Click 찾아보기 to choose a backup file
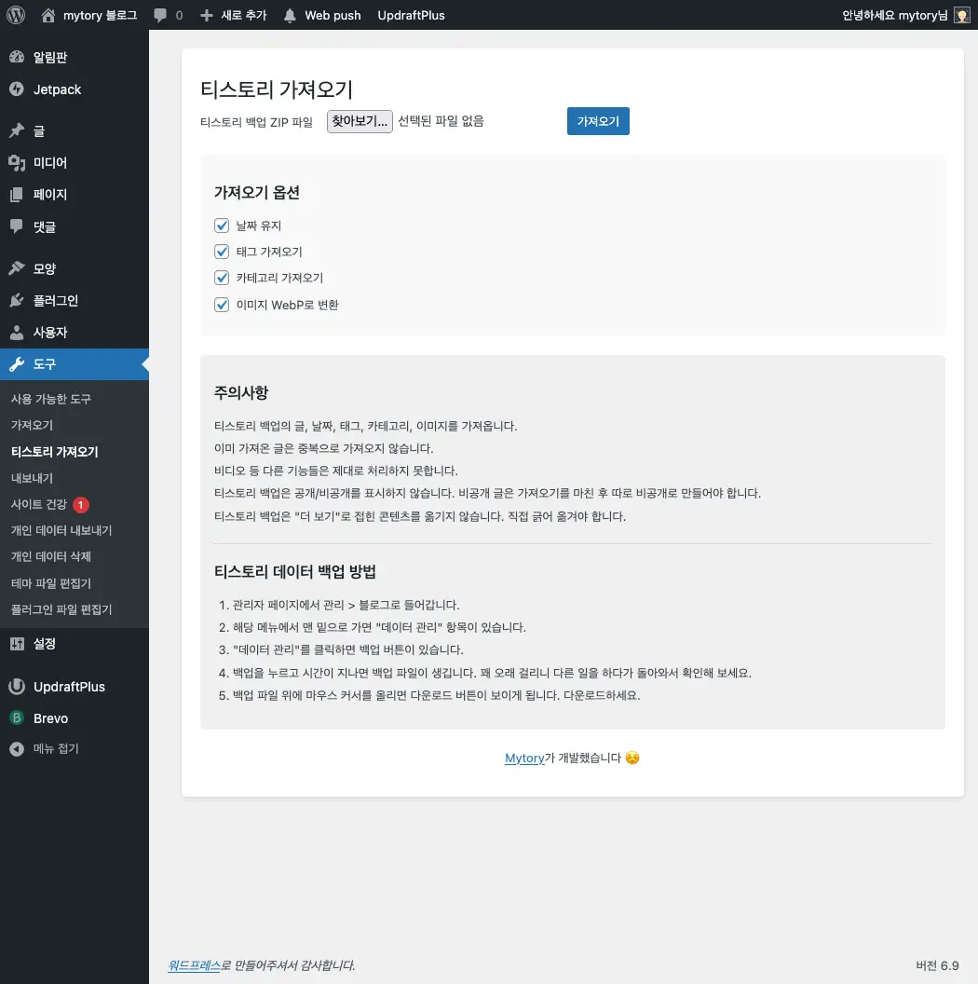This screenshot has width=978, height=984. 359,120
